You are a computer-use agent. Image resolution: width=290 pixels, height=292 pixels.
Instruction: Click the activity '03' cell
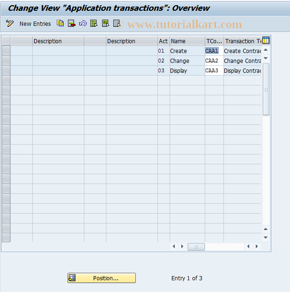click(x=164, y=70)
